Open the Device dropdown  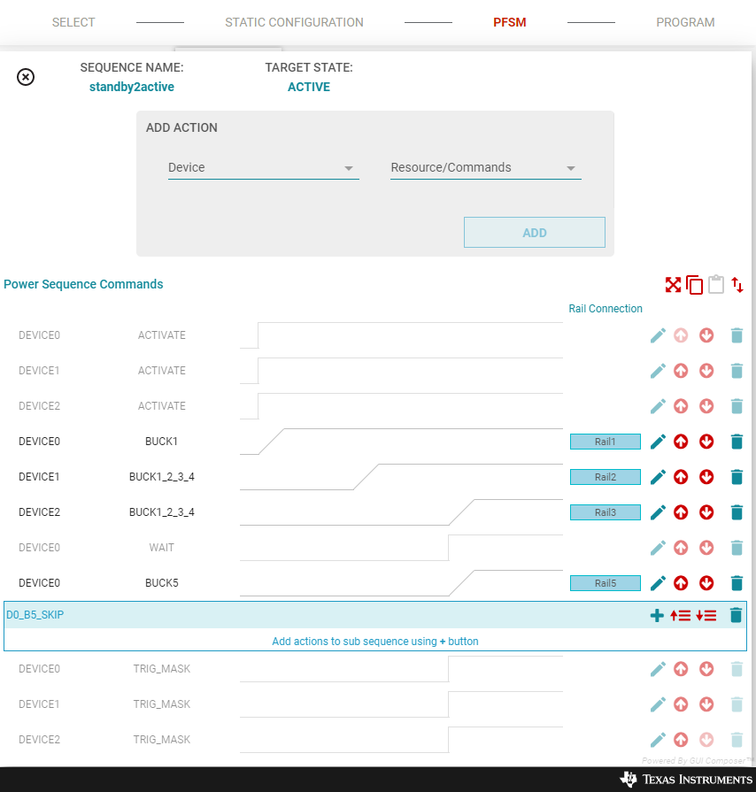[263, 168]
